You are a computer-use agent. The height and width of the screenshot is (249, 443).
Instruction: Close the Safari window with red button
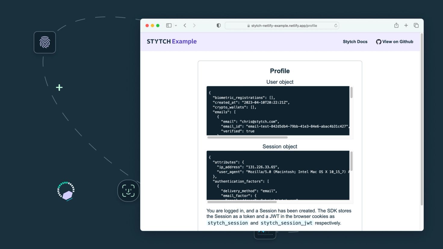147,26
